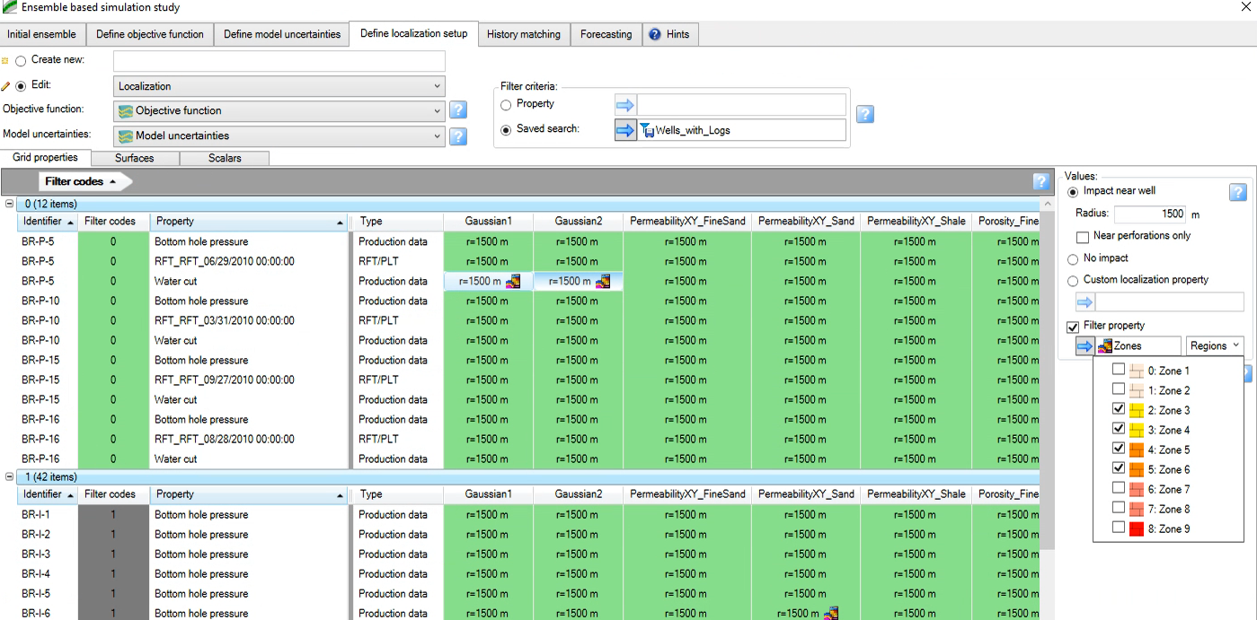Enable Near perforations only

tap(1083, 236)
